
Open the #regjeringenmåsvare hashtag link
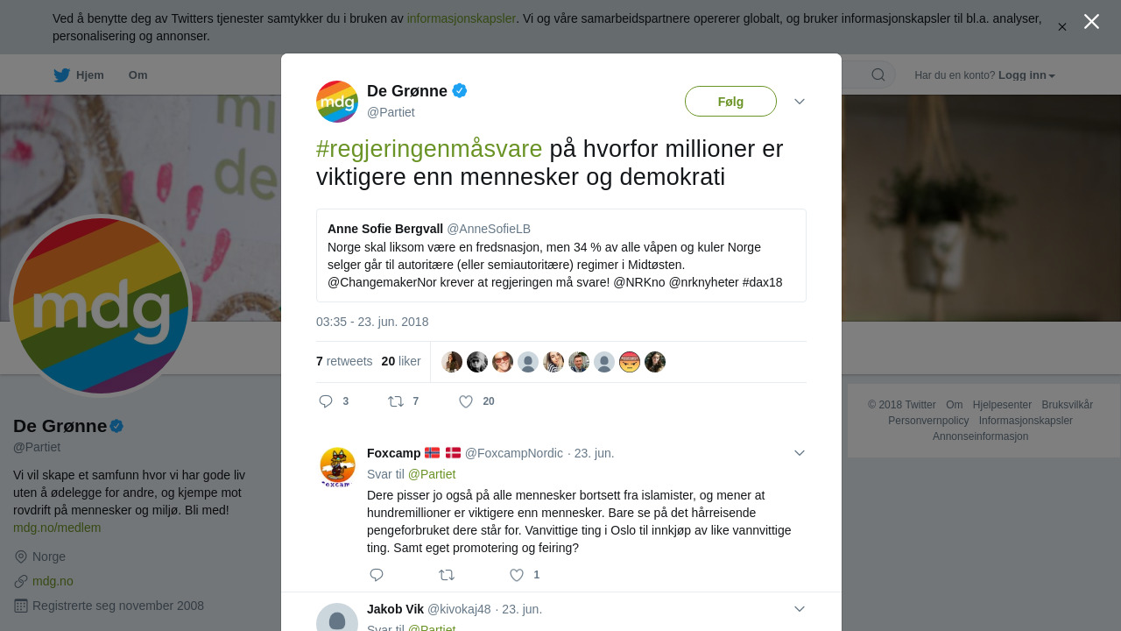(429, 149)
